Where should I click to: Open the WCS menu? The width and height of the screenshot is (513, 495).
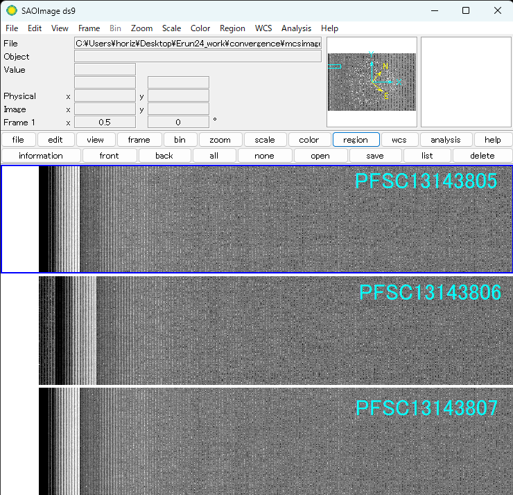[x=263, y=28]
